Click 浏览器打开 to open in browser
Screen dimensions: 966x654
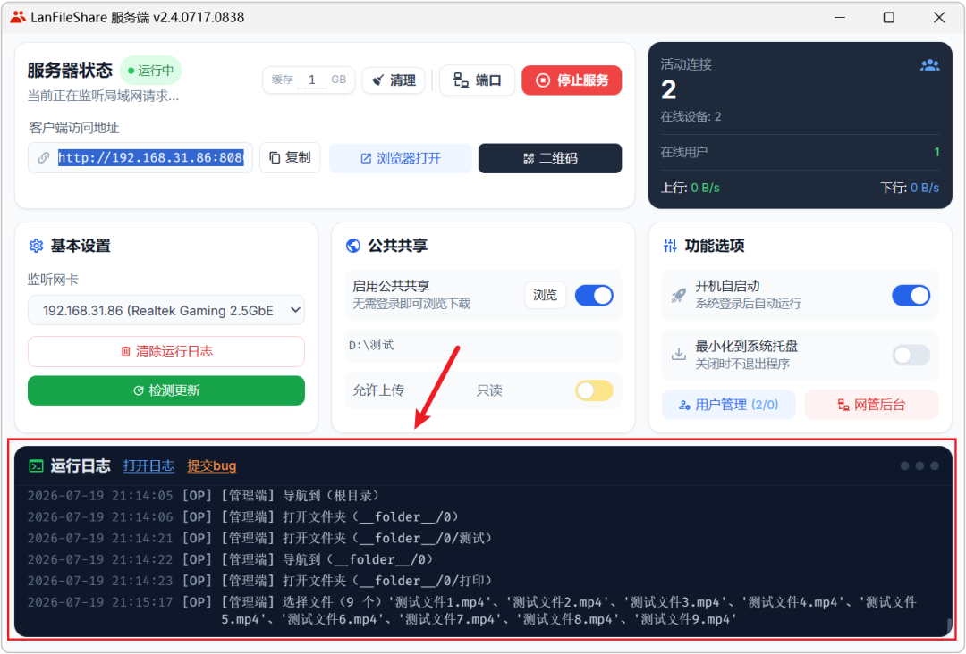[x=401, y=158]
